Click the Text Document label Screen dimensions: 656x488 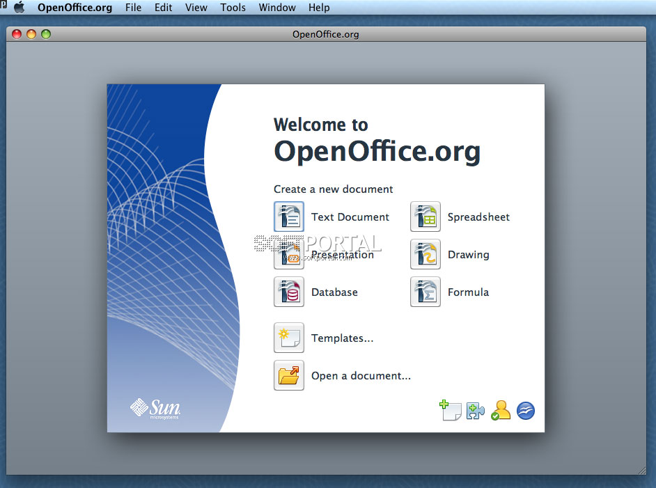click(350, 217)
